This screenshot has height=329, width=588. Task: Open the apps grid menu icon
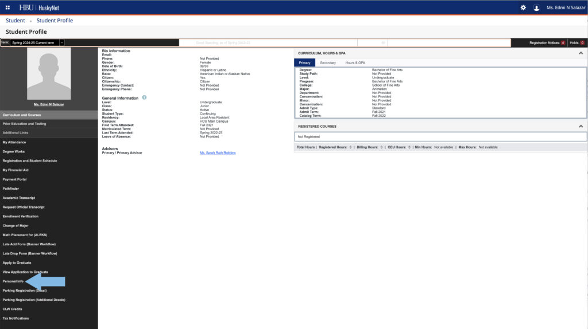[x=7, y=7]
